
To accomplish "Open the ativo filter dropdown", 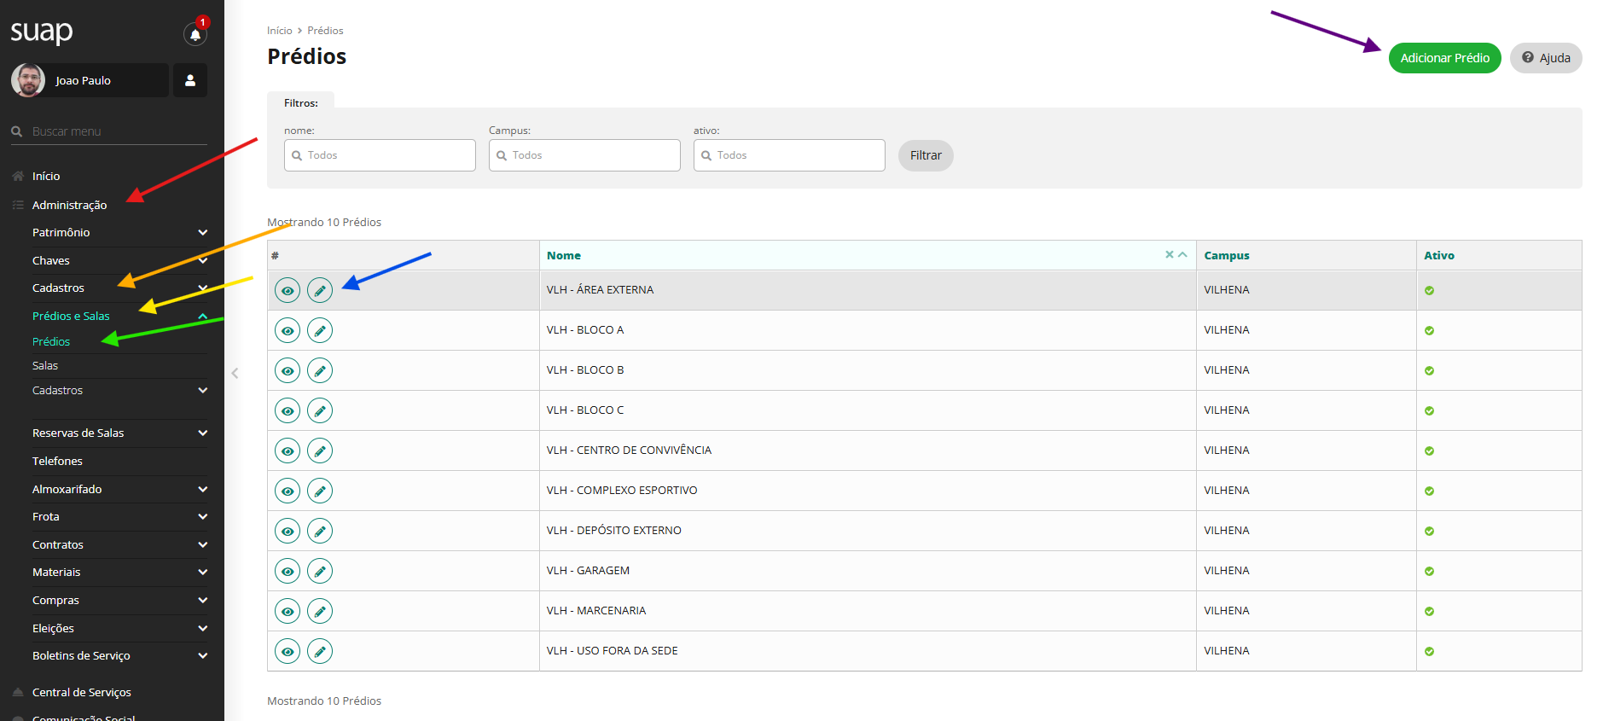I will pos(789,155).
